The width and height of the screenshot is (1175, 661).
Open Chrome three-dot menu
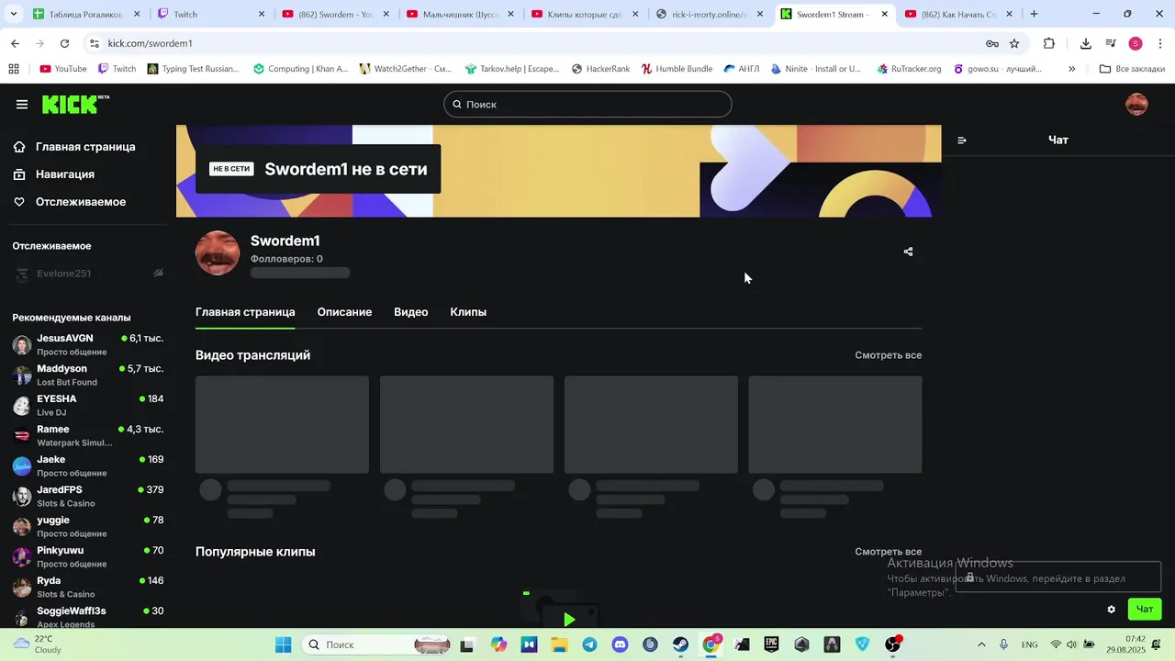tap(1160, 43)
